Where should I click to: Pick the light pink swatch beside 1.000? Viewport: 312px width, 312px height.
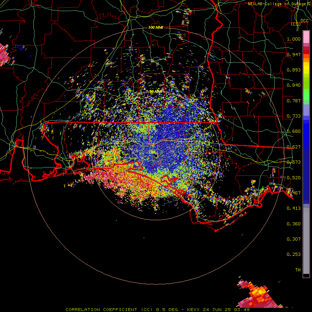pyautogui.click(x=306, y=37)
